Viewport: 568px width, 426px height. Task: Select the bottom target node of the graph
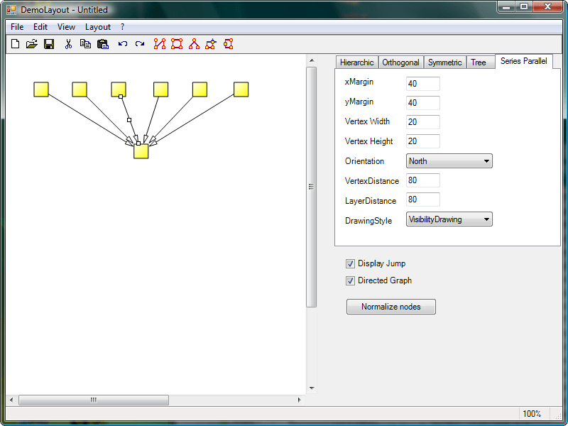tap(141, 151)
